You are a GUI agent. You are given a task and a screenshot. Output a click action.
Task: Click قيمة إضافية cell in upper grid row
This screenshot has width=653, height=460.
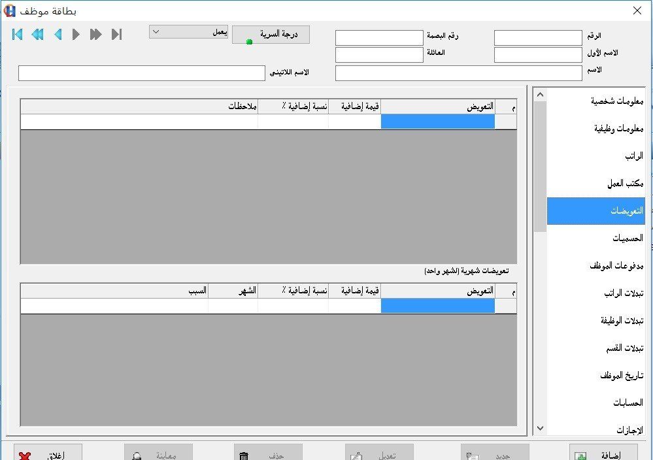[x=355, y=122]
